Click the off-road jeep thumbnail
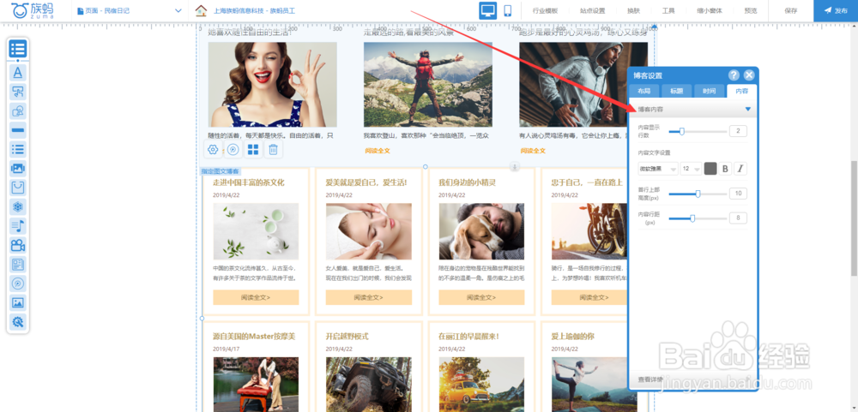858x412 pixels. click(368, 384)
